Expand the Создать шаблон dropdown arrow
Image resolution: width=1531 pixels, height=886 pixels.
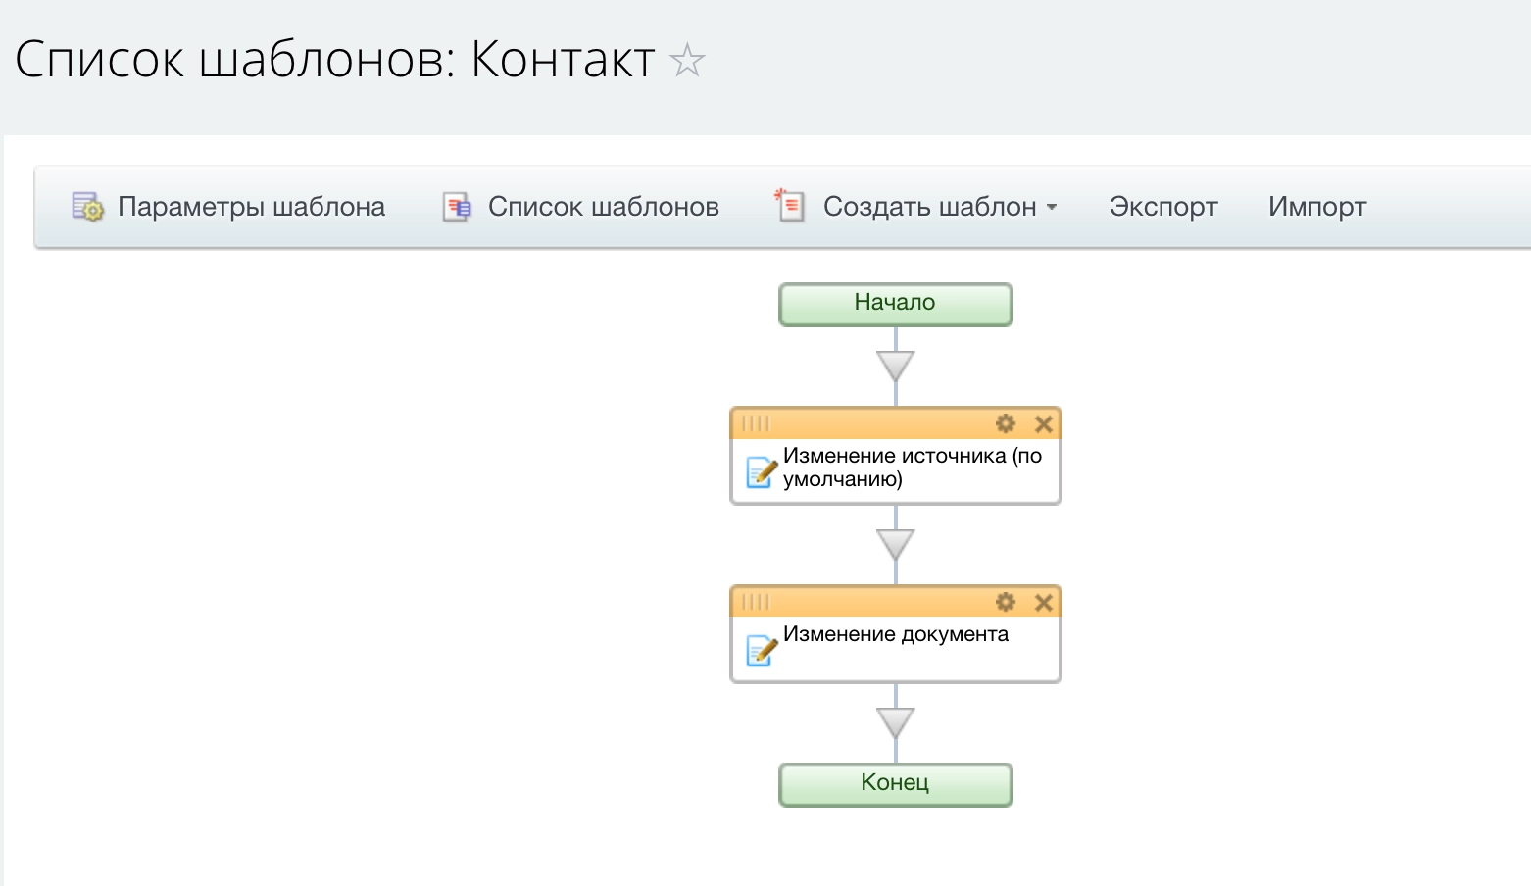tap(1052, 207)
